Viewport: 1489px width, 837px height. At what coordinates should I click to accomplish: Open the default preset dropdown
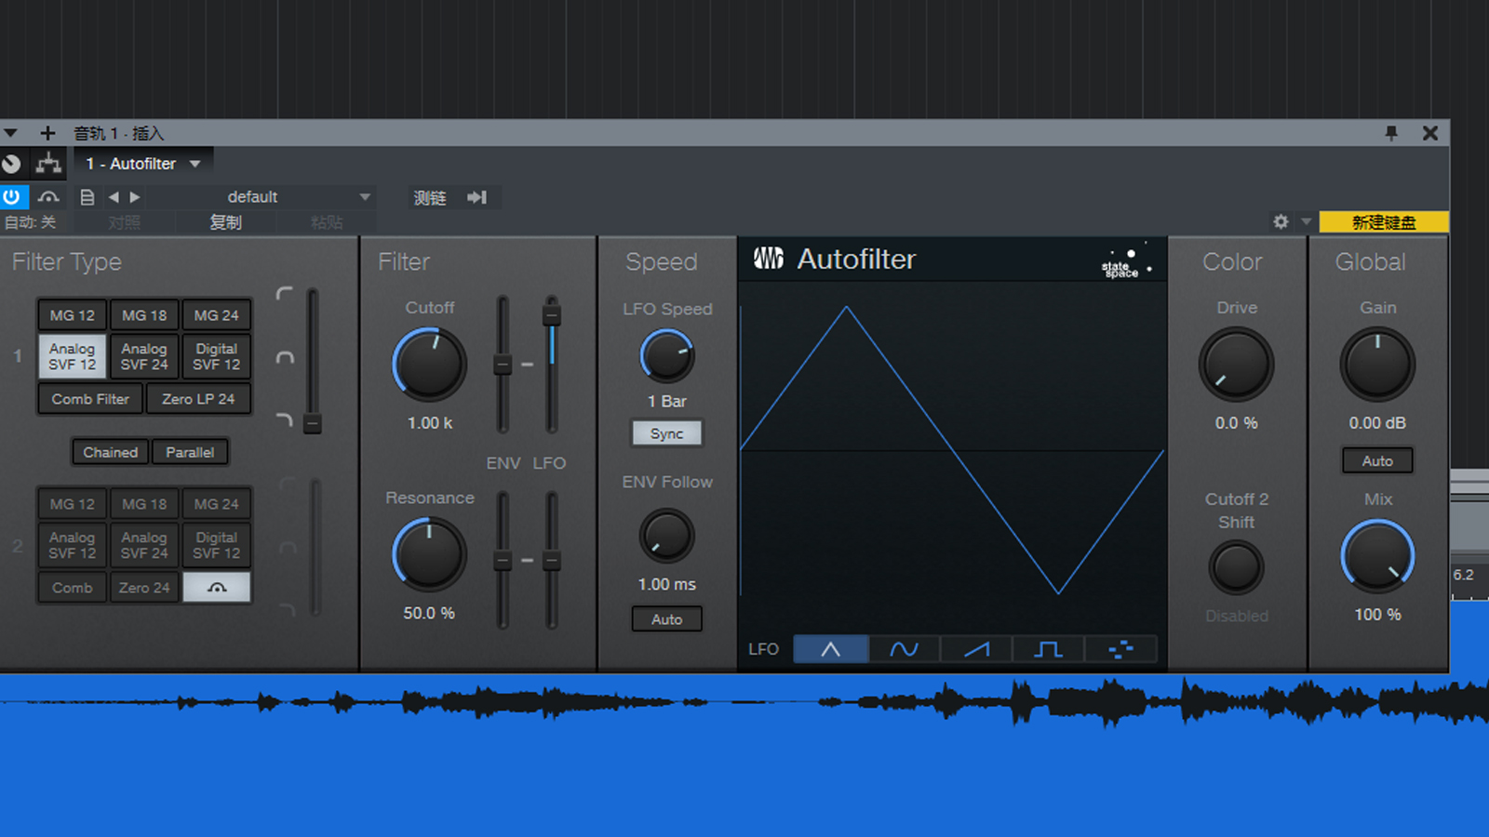pos(365,197)
